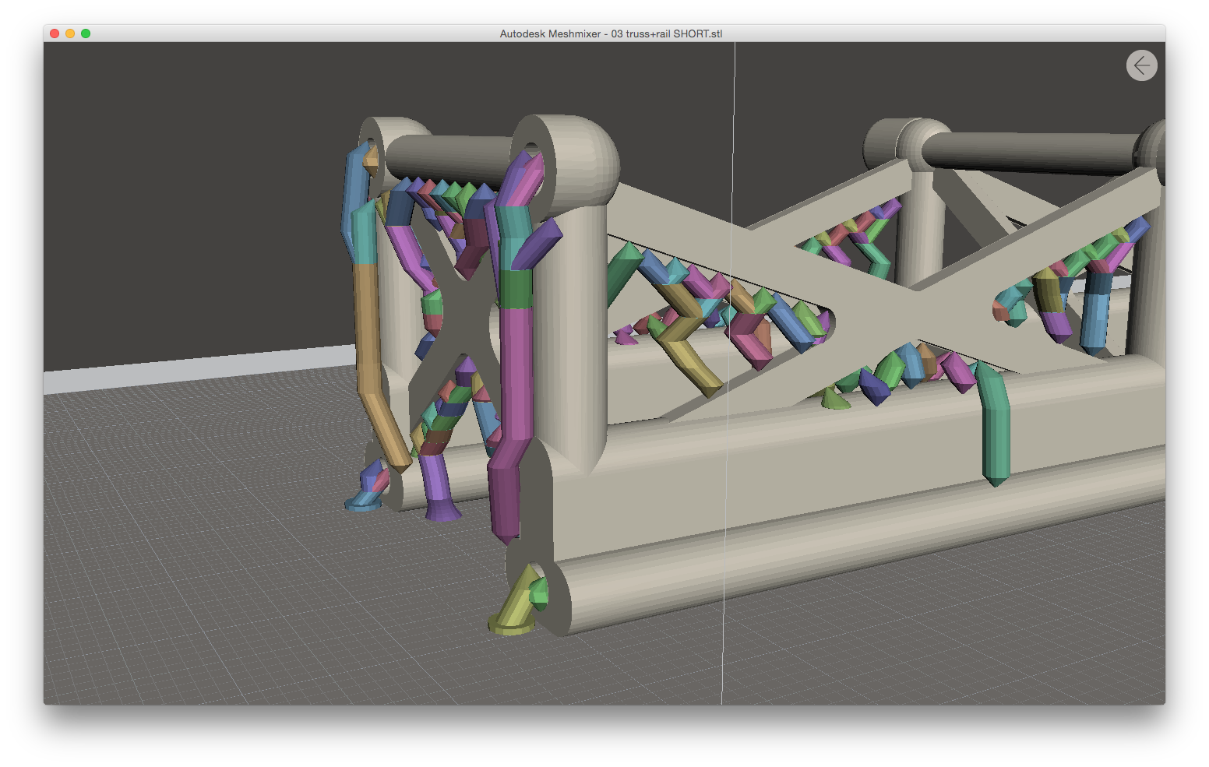Close the Meshmixer window with red button
The image size is (1209, 767).
[55, 33]
